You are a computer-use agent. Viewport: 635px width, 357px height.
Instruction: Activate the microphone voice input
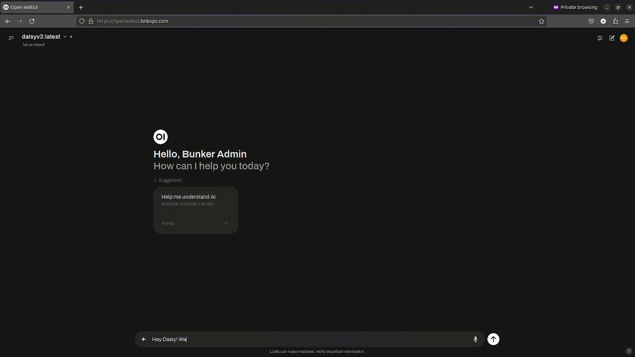coord(475,339)
